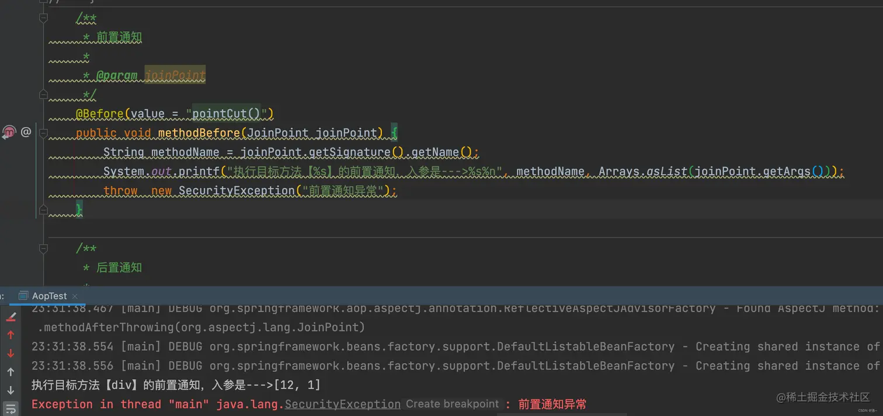Click the JoinPoint parameter type
This screenshot has height=416, width=883.
point(277,133)
